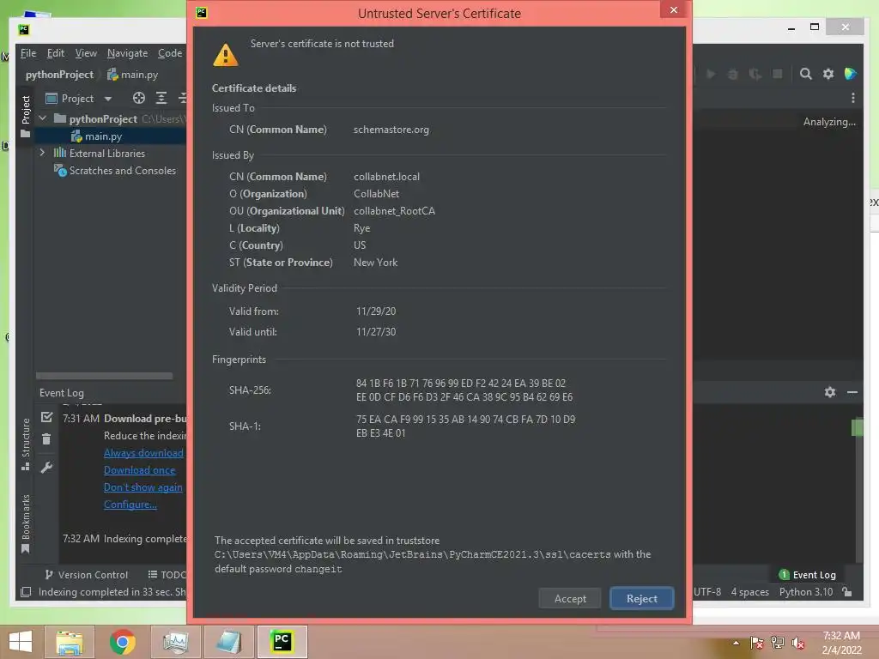
Task: Close the Untrusted Server's Certificate dialog
Action: point(673,10)
